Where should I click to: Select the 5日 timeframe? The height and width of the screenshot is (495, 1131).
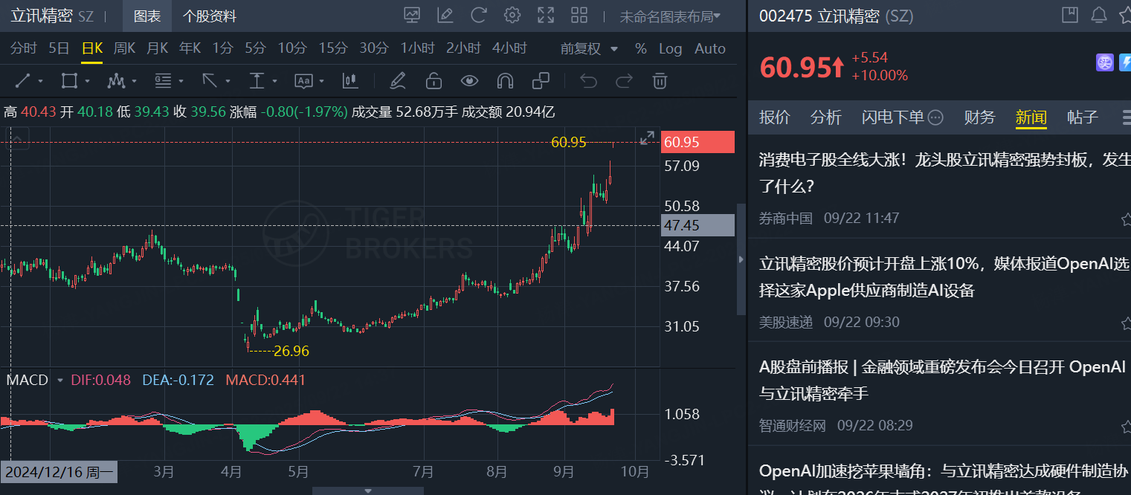coord(59,48)
